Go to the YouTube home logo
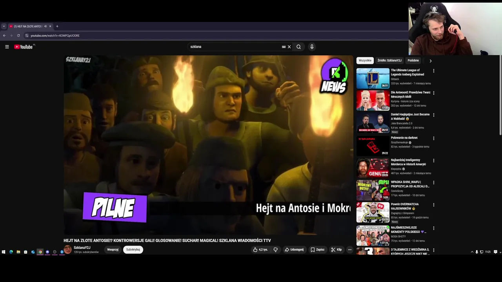 [24, 47]
